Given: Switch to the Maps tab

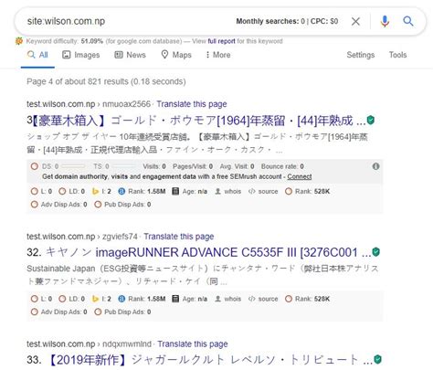Looking at the screenshot, I should click(x=176, y=55).
